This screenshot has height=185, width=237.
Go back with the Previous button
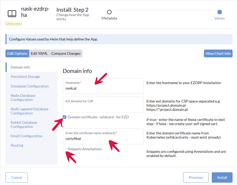click(x=196, y=177)
